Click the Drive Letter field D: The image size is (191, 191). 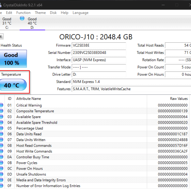tap(99, 74)
